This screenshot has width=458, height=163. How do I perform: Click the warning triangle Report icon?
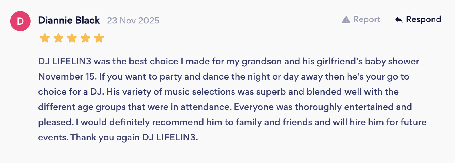pyautogui.click(x=346, y=20)
